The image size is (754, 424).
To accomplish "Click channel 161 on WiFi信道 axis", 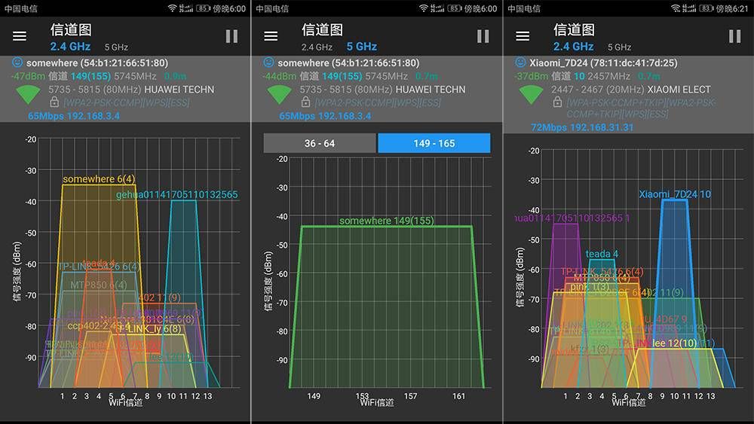I will point(458,396).
